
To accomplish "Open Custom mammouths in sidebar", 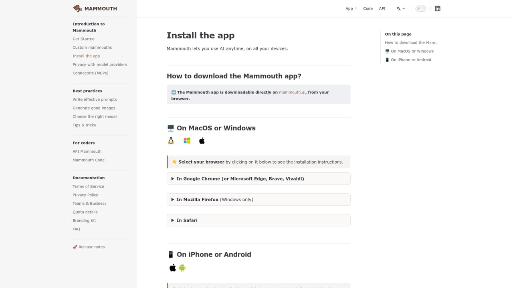I will [92, 48].
